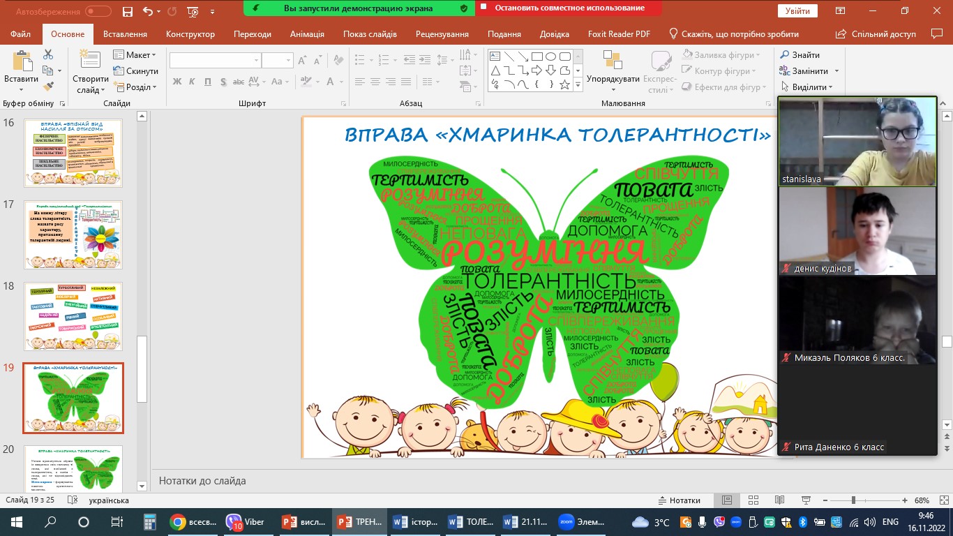Click the Увійти sign-in button
Viewport: 953px width, 536px height.
click(x=797, y=11)
